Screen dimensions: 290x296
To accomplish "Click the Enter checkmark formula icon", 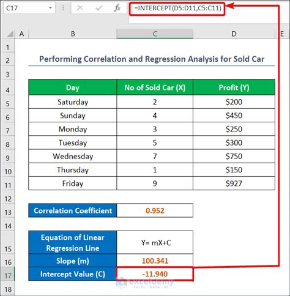I will point(99,8).
